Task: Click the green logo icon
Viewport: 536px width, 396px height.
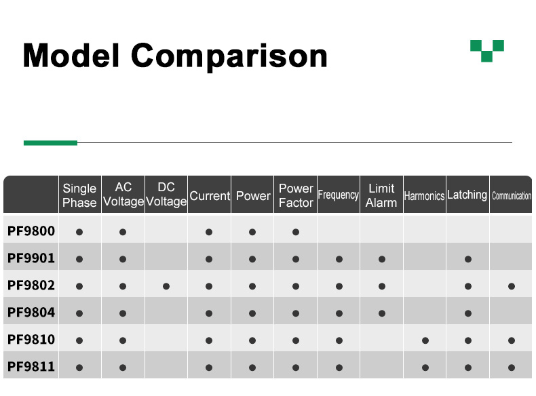Action: (x=487, y=51)
